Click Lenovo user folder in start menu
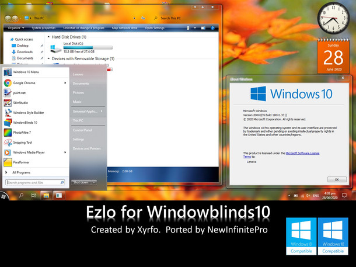356x267 pixels. [78, 75]
